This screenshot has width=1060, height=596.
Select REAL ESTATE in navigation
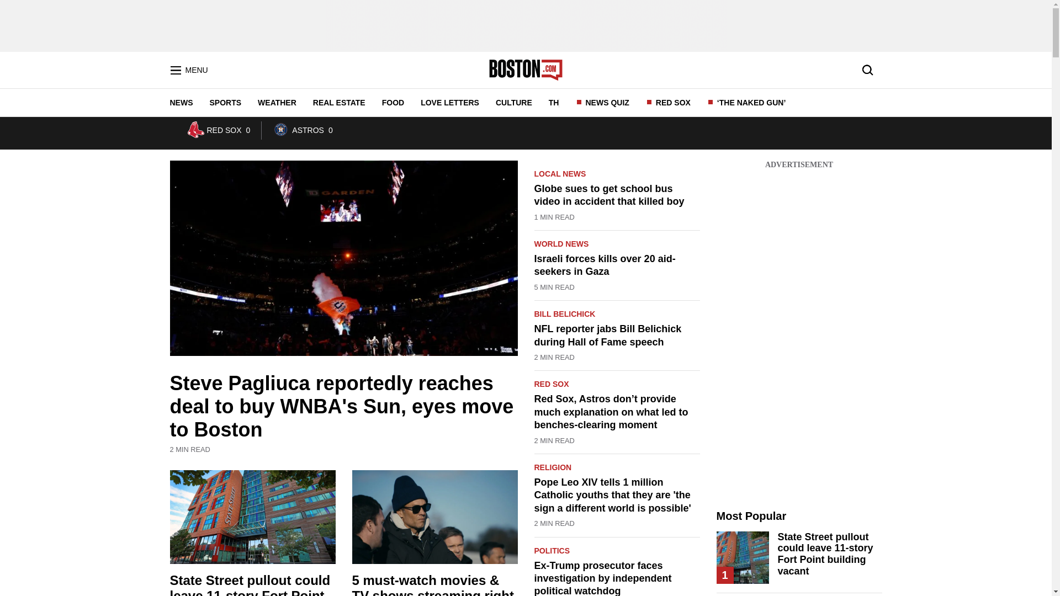click(x=339, y=103)
